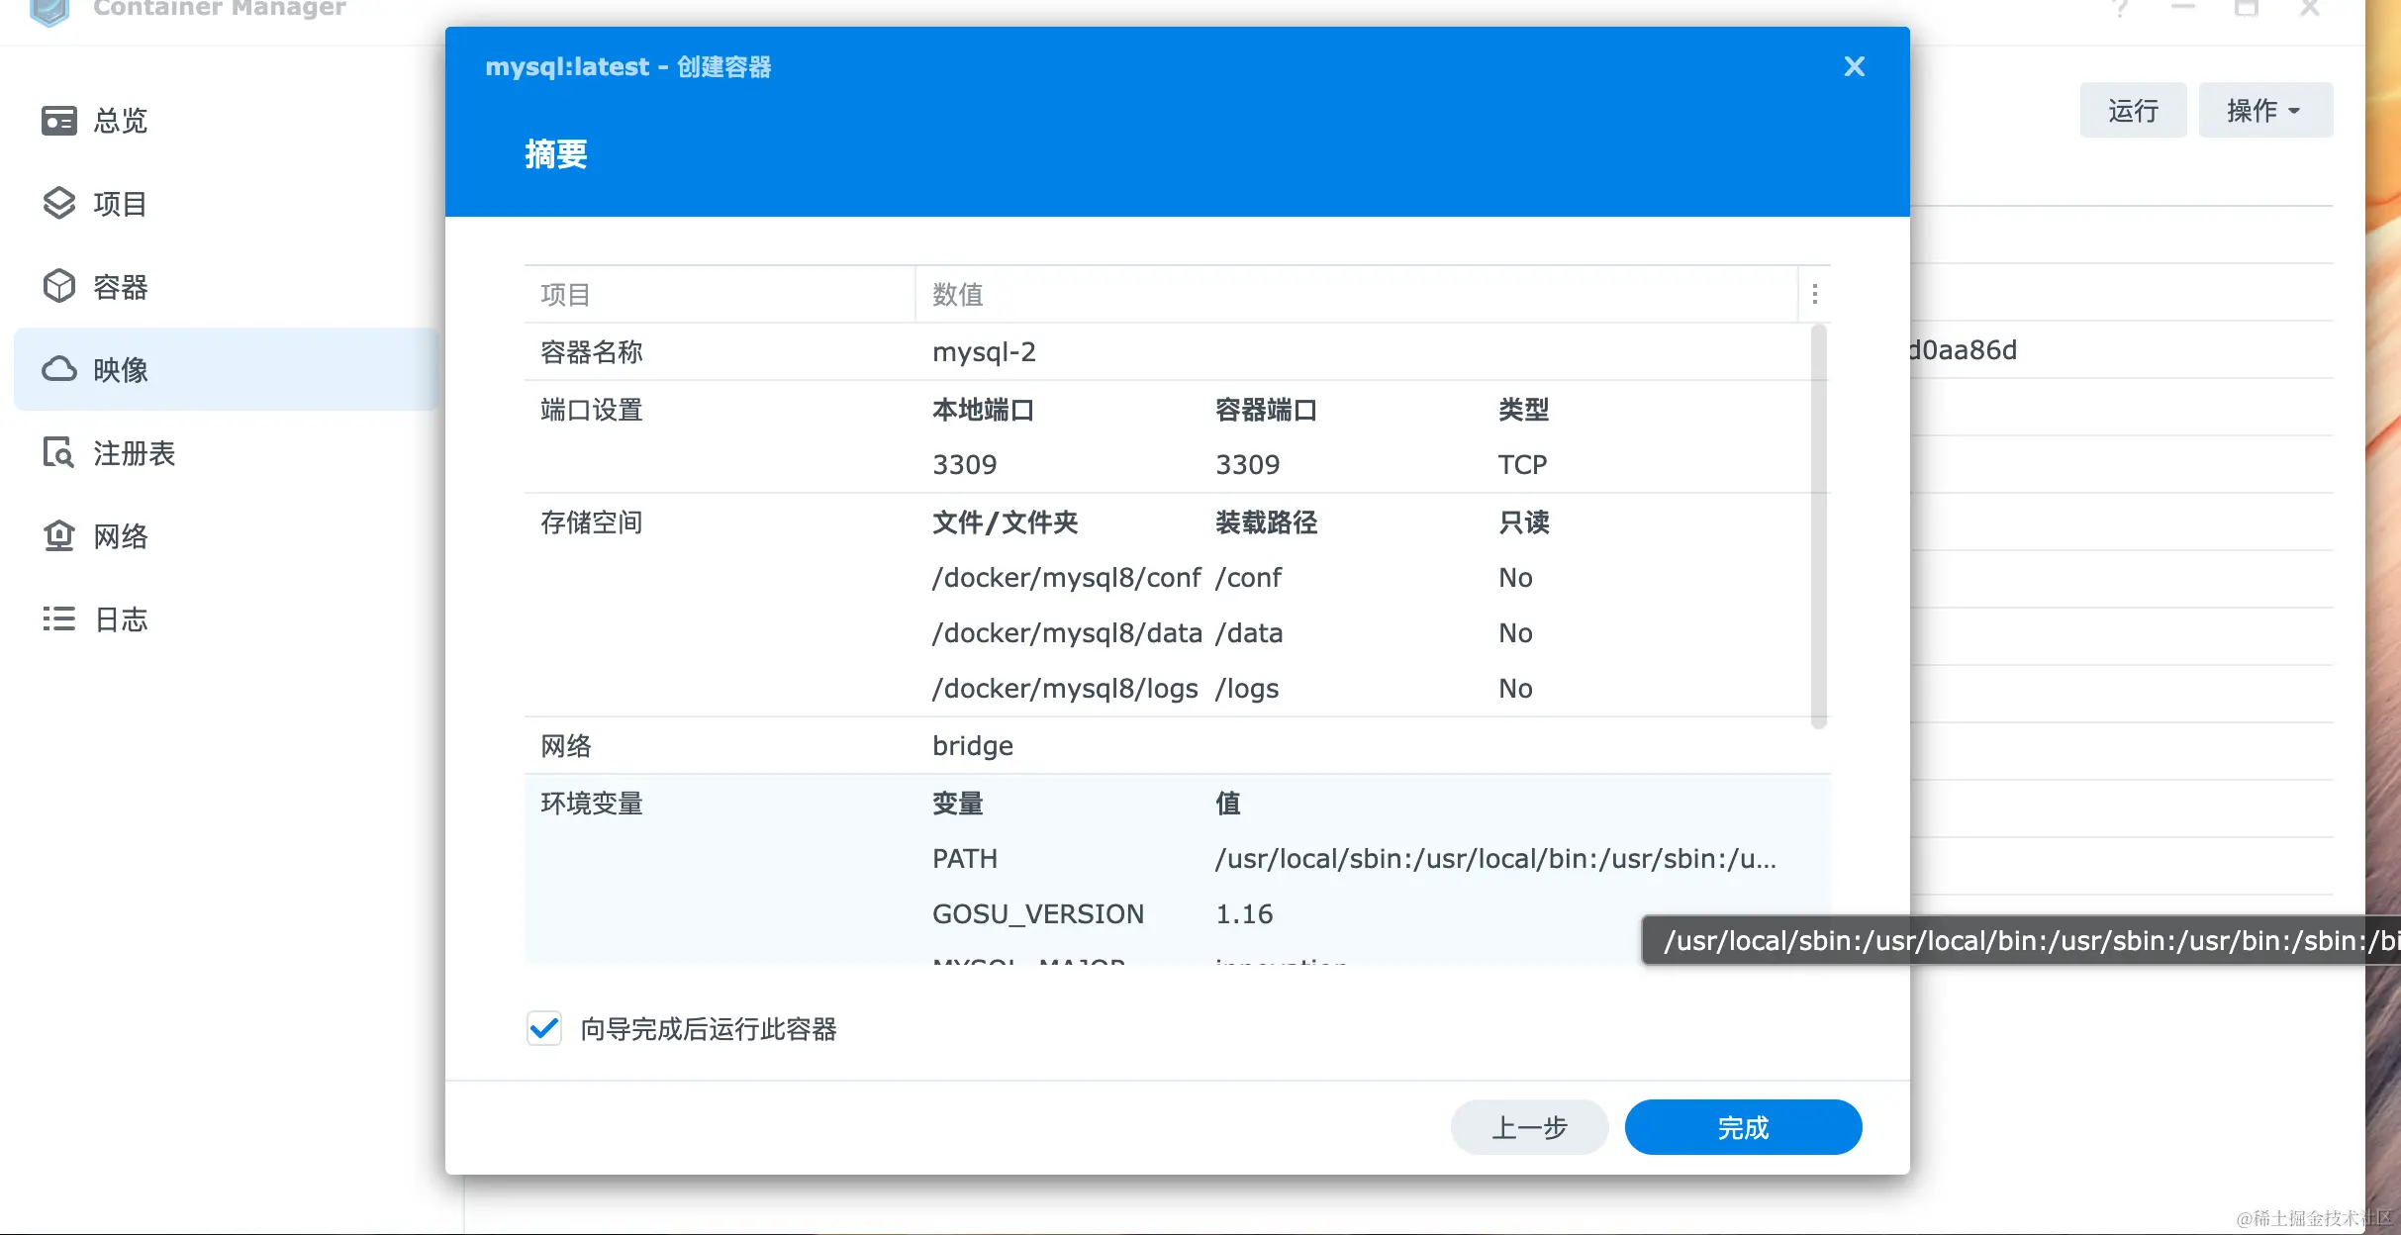Click the 映像 cloud image icon

58,369
